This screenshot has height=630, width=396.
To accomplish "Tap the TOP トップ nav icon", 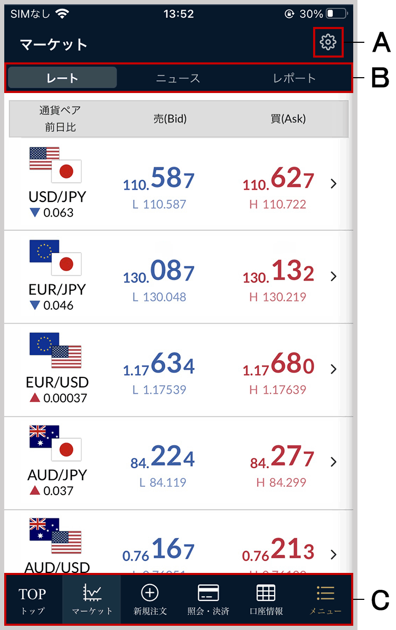I will [33, 600].
